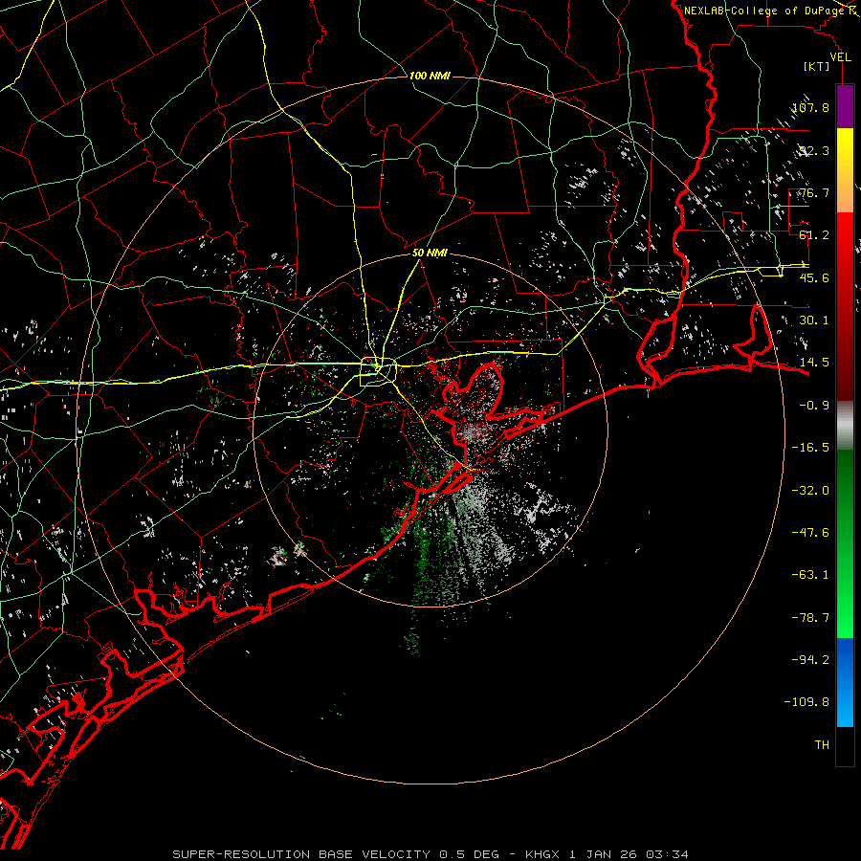Click the 30.1 velocity scale value

814,320
